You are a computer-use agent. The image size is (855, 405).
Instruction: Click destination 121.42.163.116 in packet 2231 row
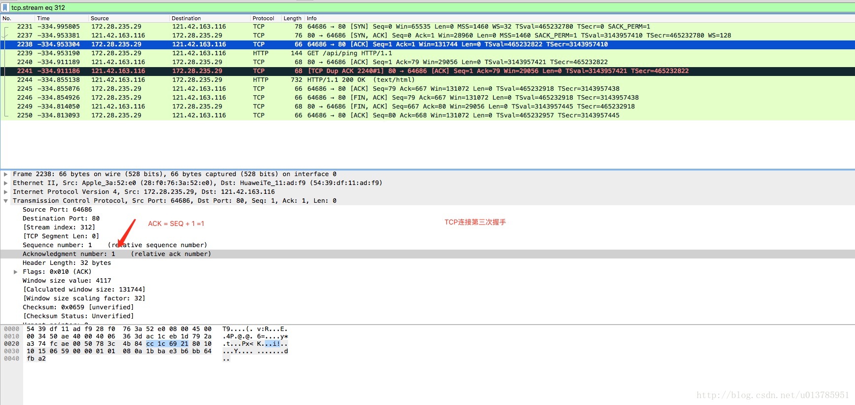point(199,27)
